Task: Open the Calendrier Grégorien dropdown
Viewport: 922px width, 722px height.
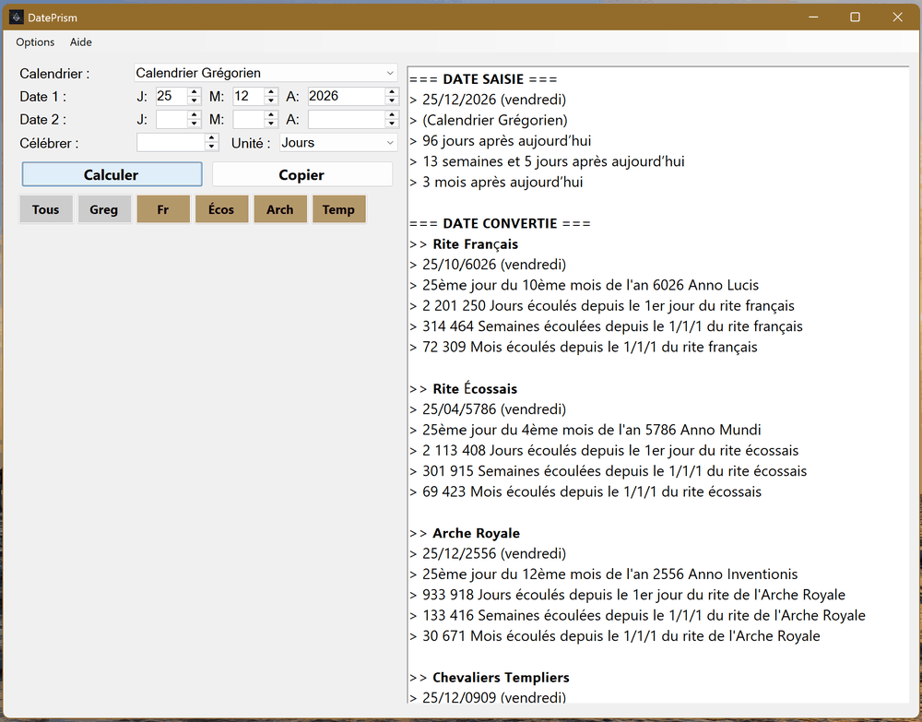Action: pos(266,73)
